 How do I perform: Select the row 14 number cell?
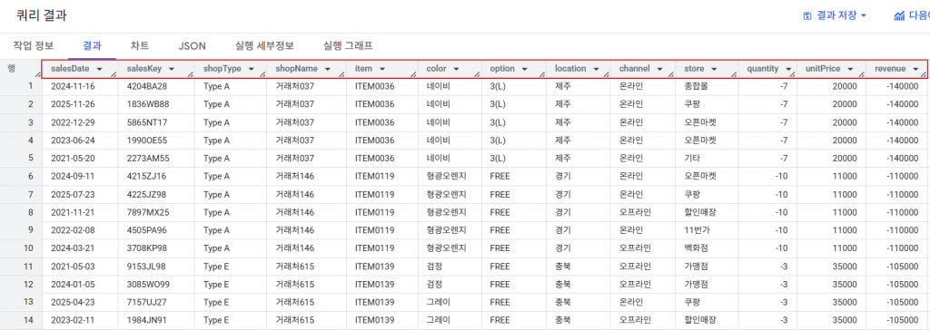click(21, 321)
